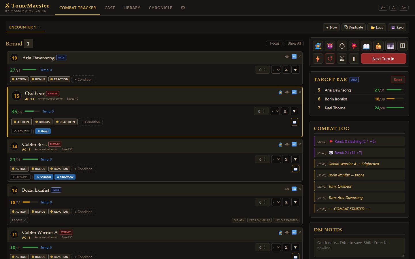Click the money bag icon
This screenshot has height=259, width=415.
pos(378,46)
